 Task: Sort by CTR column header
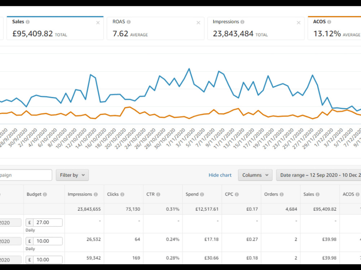point(151,194)
